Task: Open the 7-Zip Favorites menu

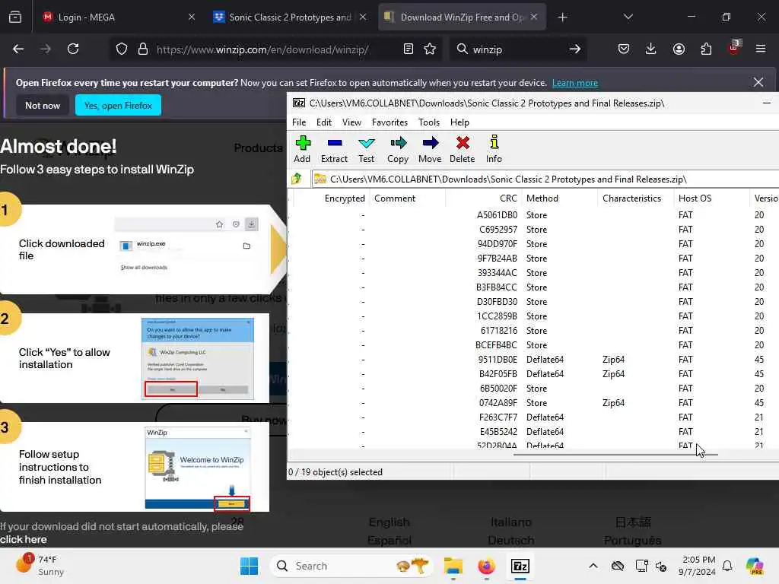Action: [x=389, y=122]
